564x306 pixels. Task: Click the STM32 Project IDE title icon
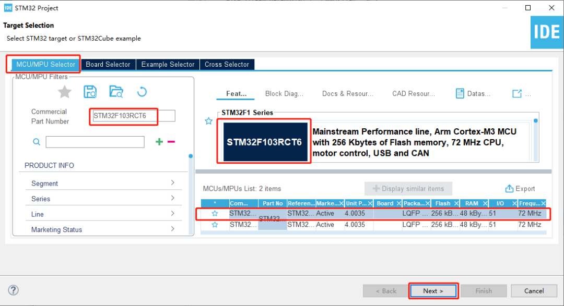[8, 8]
